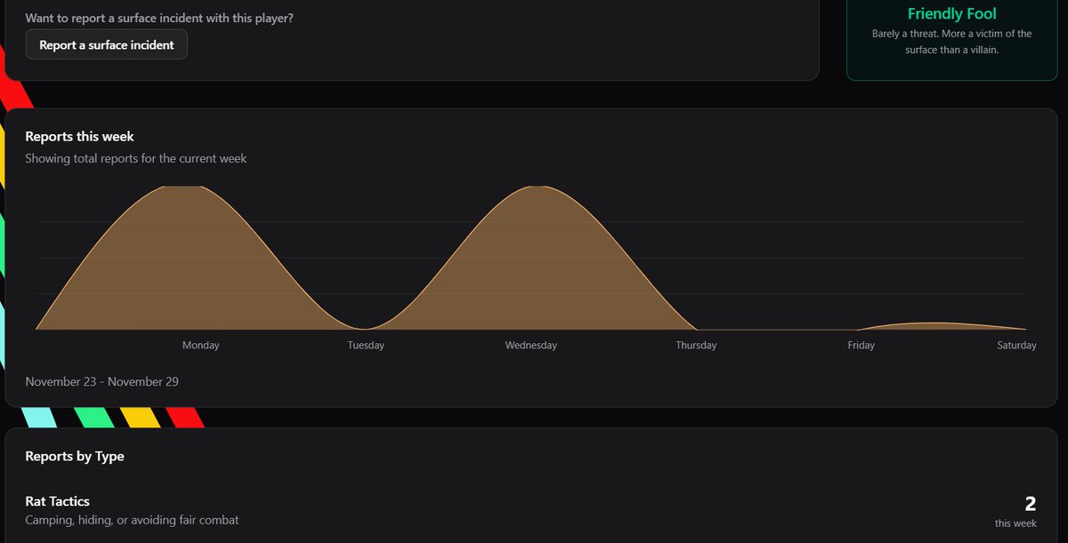1068x543 pixels.
Task: Click the Camping, hiding description text
Action: coord(132,520)
